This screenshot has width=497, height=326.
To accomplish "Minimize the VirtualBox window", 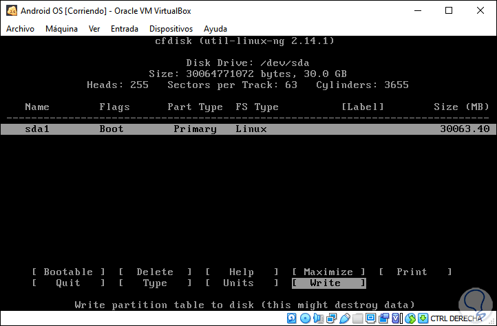I will point(418,10).
